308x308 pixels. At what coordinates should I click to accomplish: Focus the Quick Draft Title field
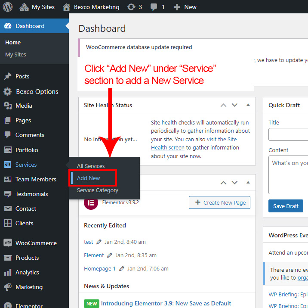tap(288, 134)
